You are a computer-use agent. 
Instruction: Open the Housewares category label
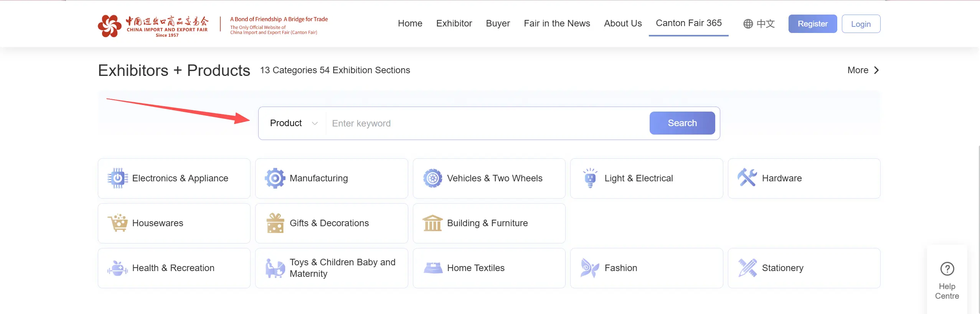158,223
